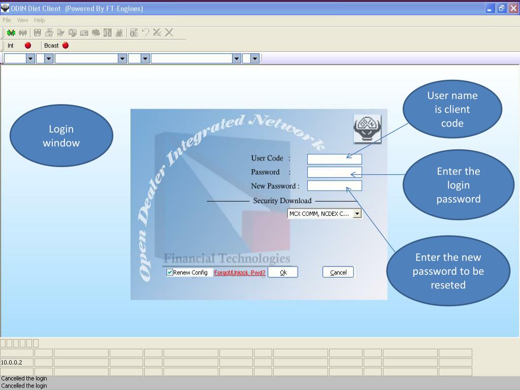Click the Cancel button in login dialog

[338, 272]
